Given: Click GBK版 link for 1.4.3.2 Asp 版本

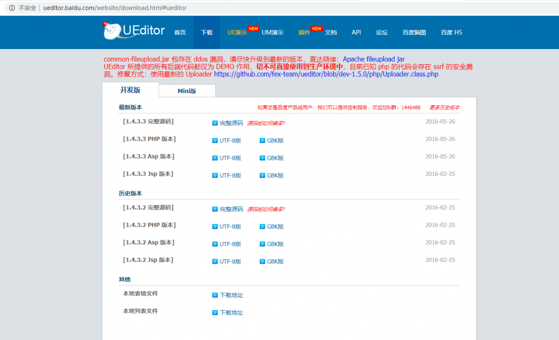Looking at the screenshot, I should coord(275,244).
